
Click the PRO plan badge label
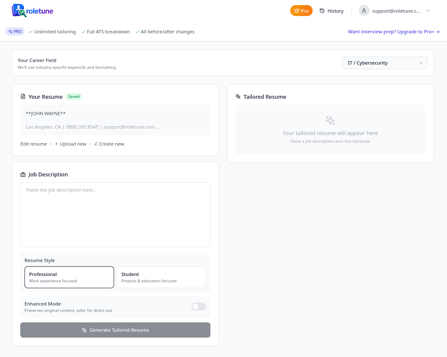click(x=15, y=32)
